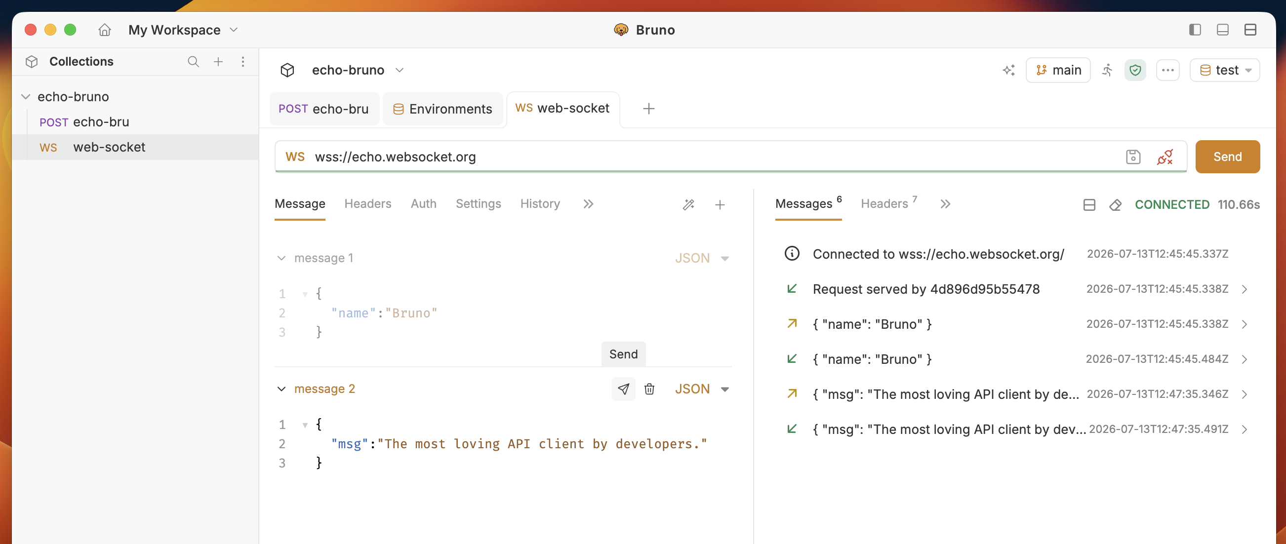Viewport: 1286px width, 544px height.
Task: Click the echo-bruno collection cube icon
Action: click(287, 70)
